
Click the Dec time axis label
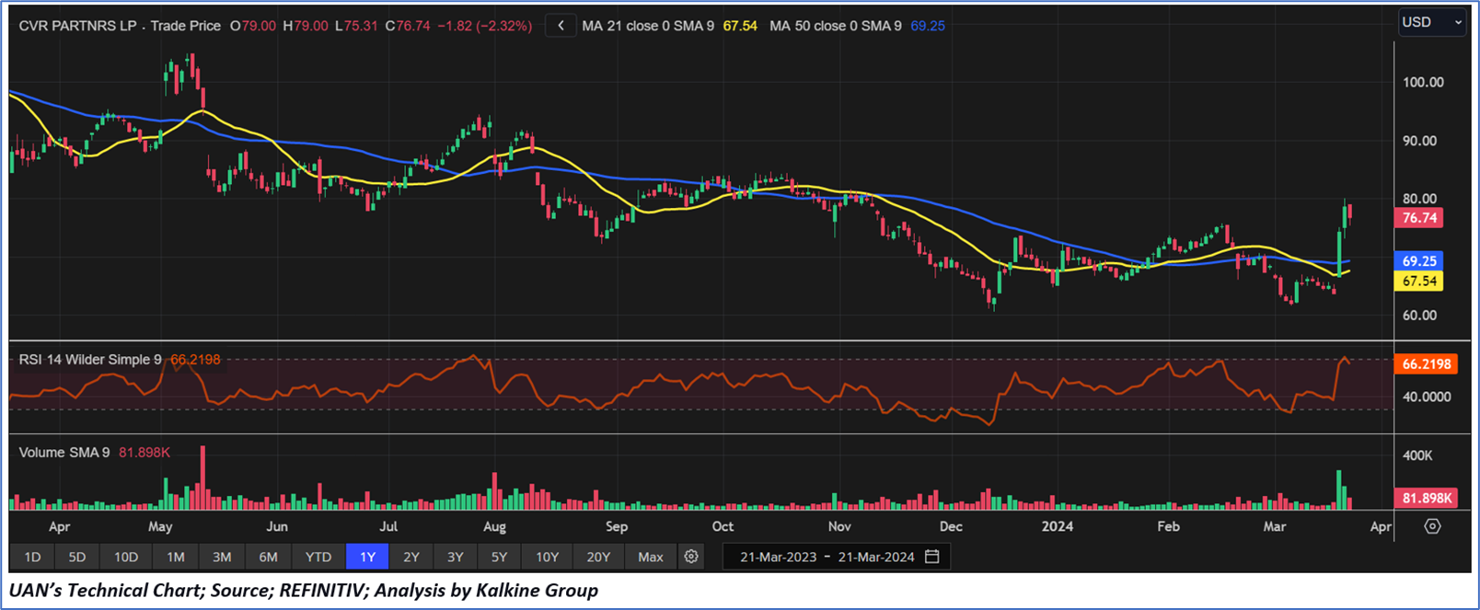coord(951,526)
